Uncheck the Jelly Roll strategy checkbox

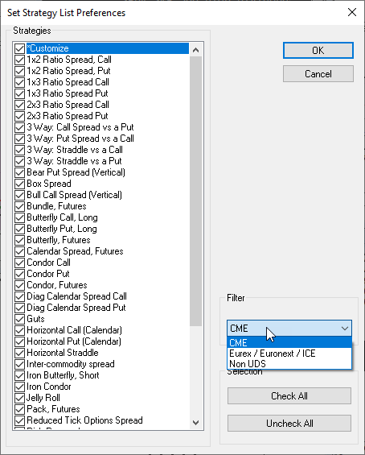click(x=19, y=398)
